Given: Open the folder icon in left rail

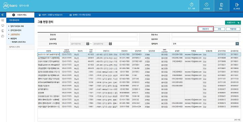Looking at the screenshot, I should point(3,36).
